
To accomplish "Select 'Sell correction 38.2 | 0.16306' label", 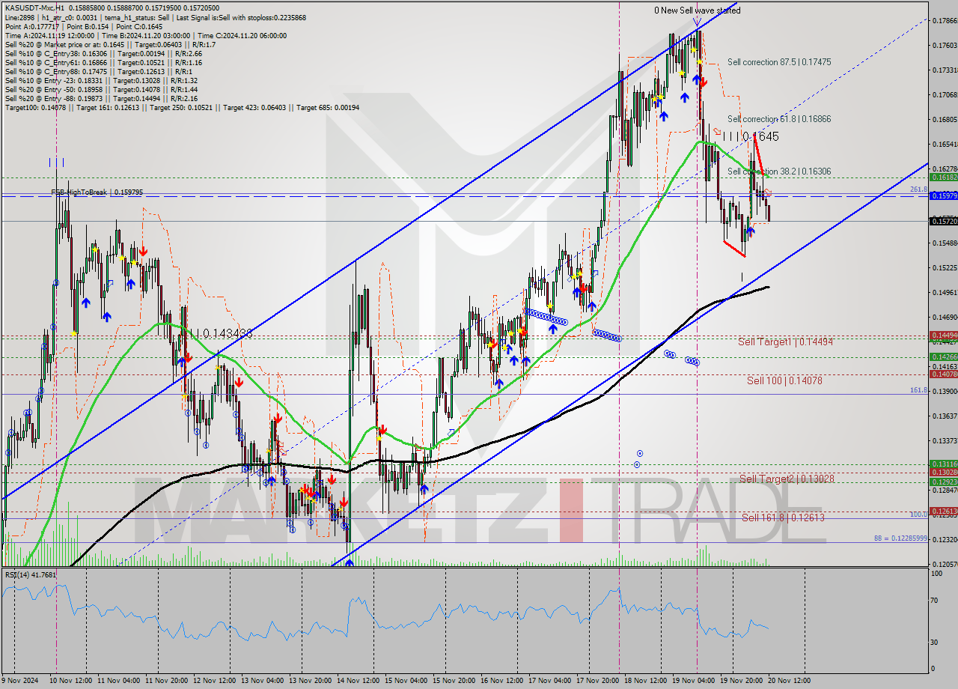I will [778, 172].
